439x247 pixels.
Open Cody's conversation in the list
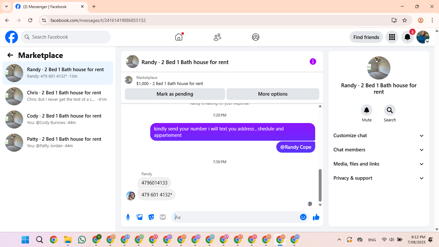point(58,119)
